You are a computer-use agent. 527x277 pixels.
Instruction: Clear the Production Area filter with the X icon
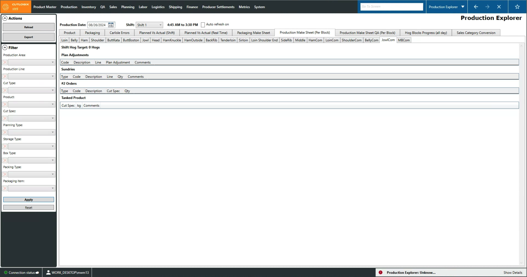[4, 62]
